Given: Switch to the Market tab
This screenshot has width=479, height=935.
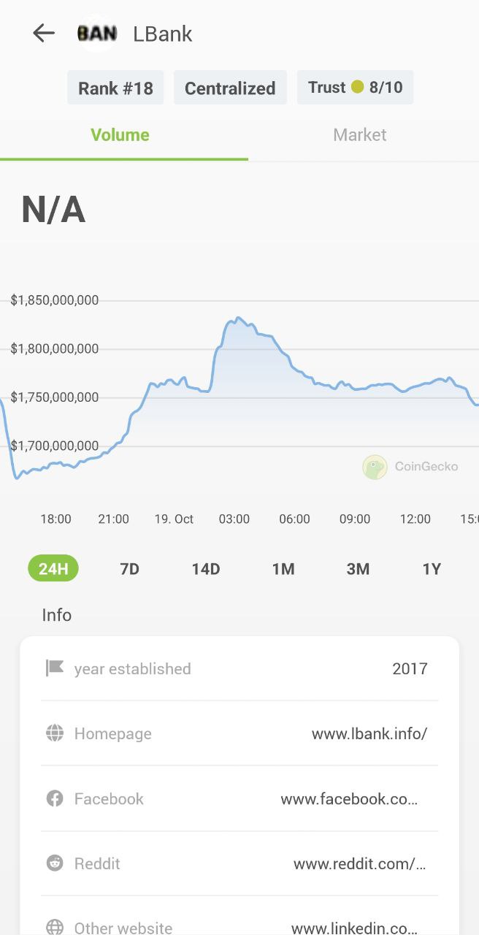Looking at the screenshot, I should pos(360,135).
